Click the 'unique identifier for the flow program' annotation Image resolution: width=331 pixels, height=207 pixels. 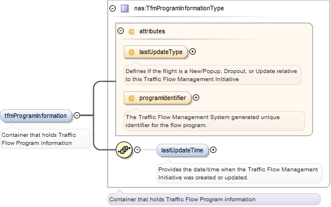click(x=214, y=121)
